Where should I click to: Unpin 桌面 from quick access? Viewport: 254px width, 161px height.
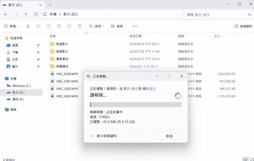pyautogui.click(x=38, y=45)
